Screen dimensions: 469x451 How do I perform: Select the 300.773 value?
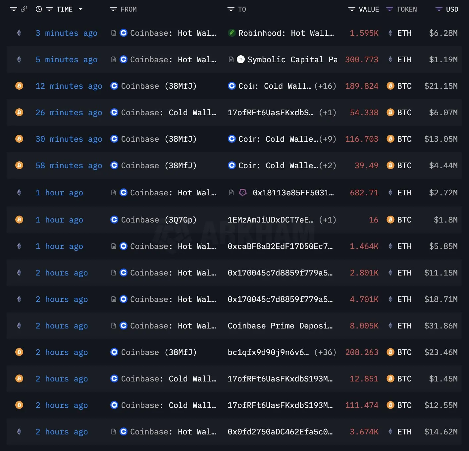(x=362, y=60)
